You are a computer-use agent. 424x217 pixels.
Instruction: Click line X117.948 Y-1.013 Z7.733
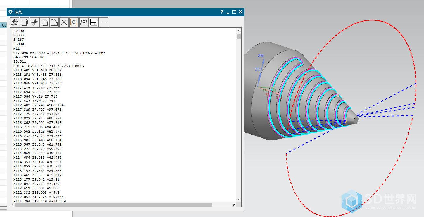37,83
